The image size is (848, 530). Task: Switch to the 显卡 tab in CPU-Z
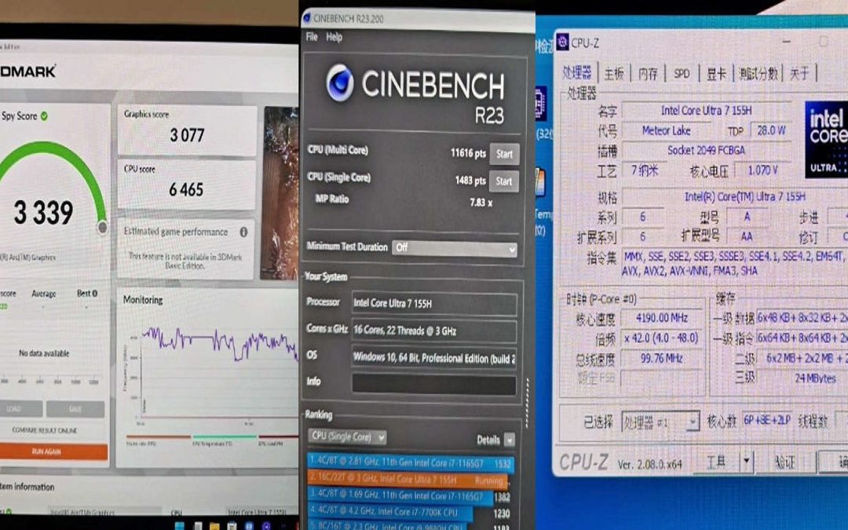pos(716,73)
